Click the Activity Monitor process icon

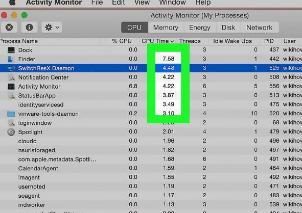(x=11, y=87)
